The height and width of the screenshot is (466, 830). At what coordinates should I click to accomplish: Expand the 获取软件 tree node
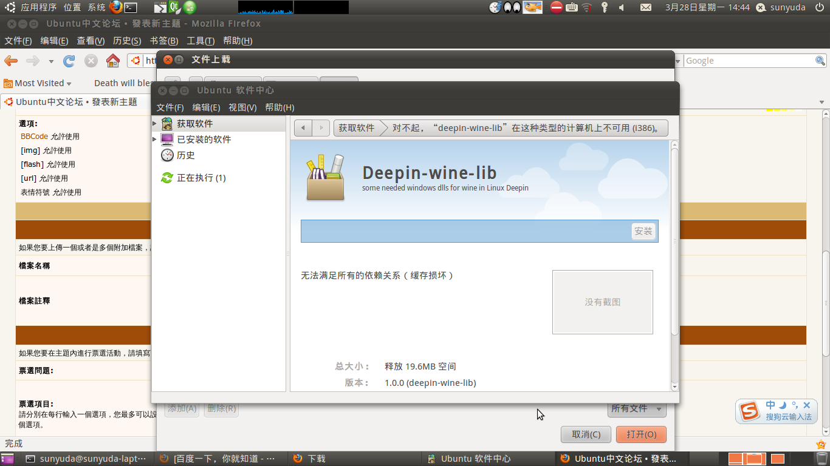tap(155, 124)
